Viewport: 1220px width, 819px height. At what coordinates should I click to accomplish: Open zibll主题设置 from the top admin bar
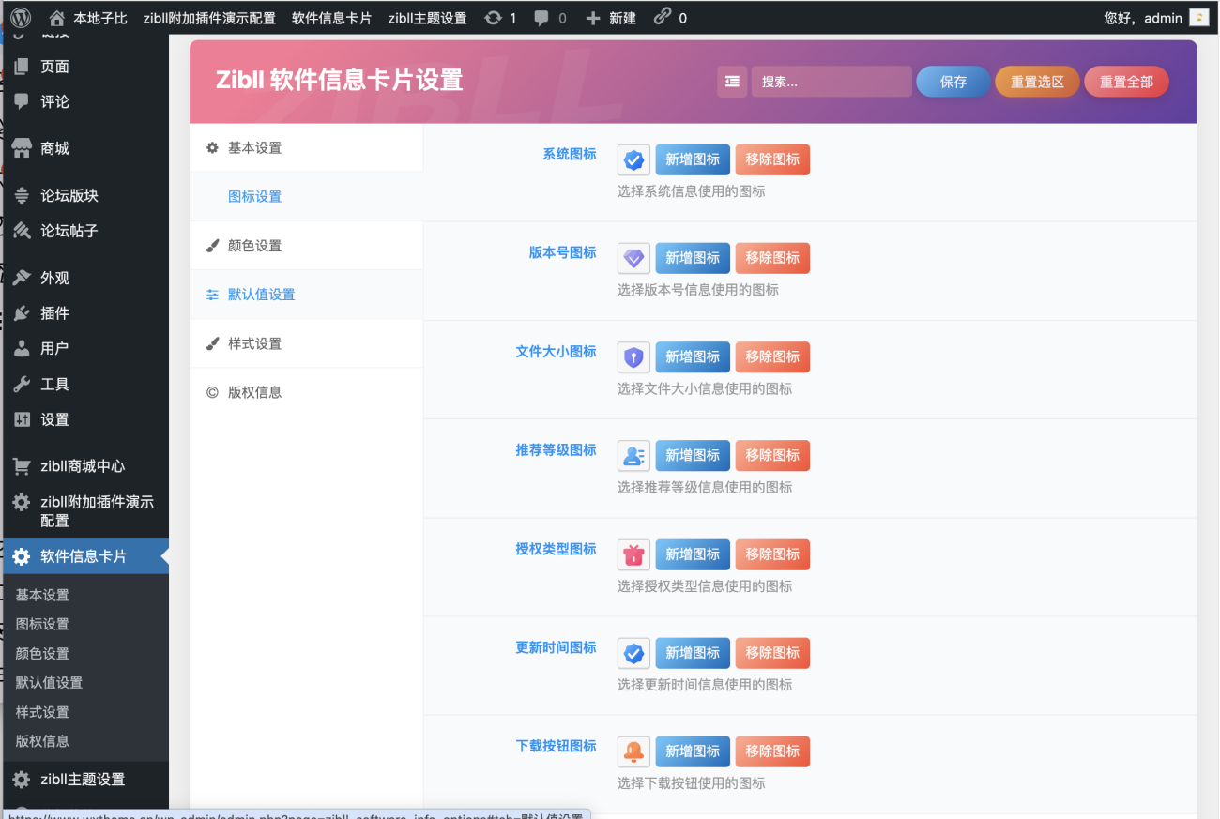tap(427, 16)
